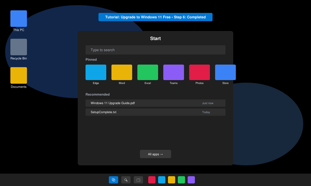This screenshot has width=311, height=186.
Task: Click the tutorial Step 6 Completed banner
Action: click(155, 17)
